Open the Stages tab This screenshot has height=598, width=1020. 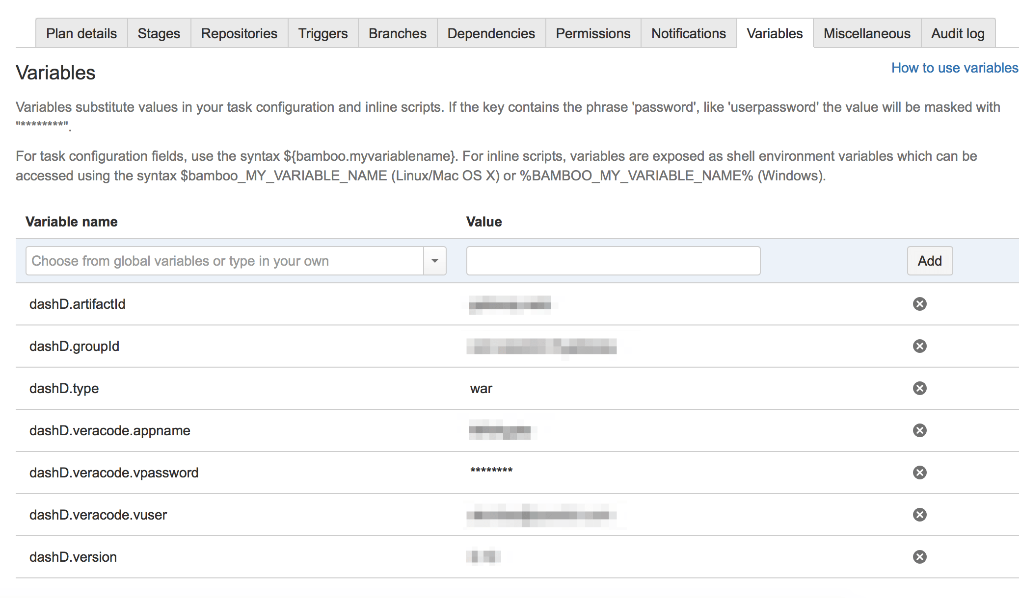click(159, 33)
